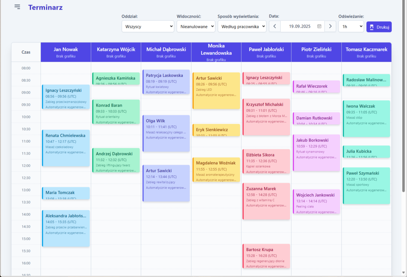Open Jakub Borkowski's Rytuał cynamonowy appointment
The image size is (407, 277).
pyautogui.click(x=316, y=153)
